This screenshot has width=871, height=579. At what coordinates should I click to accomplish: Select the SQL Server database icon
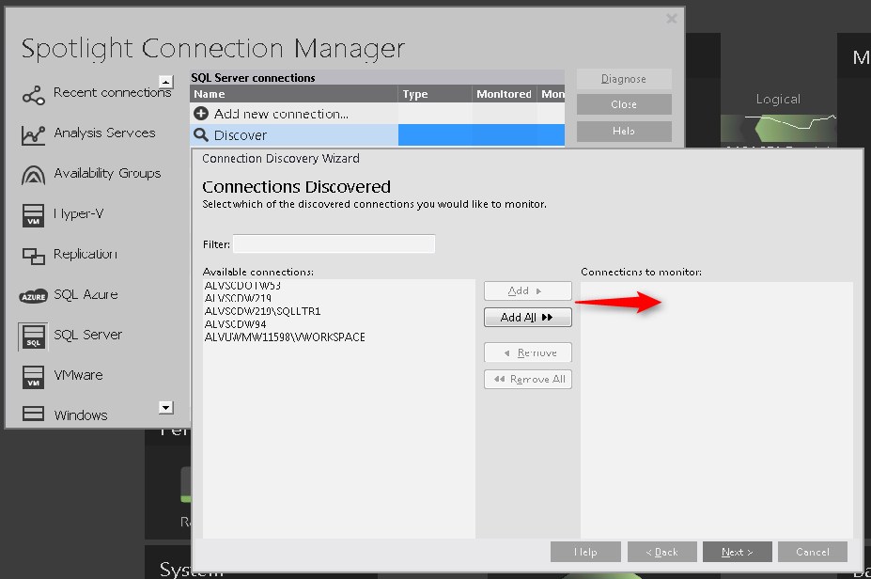(x=33, y=336)
